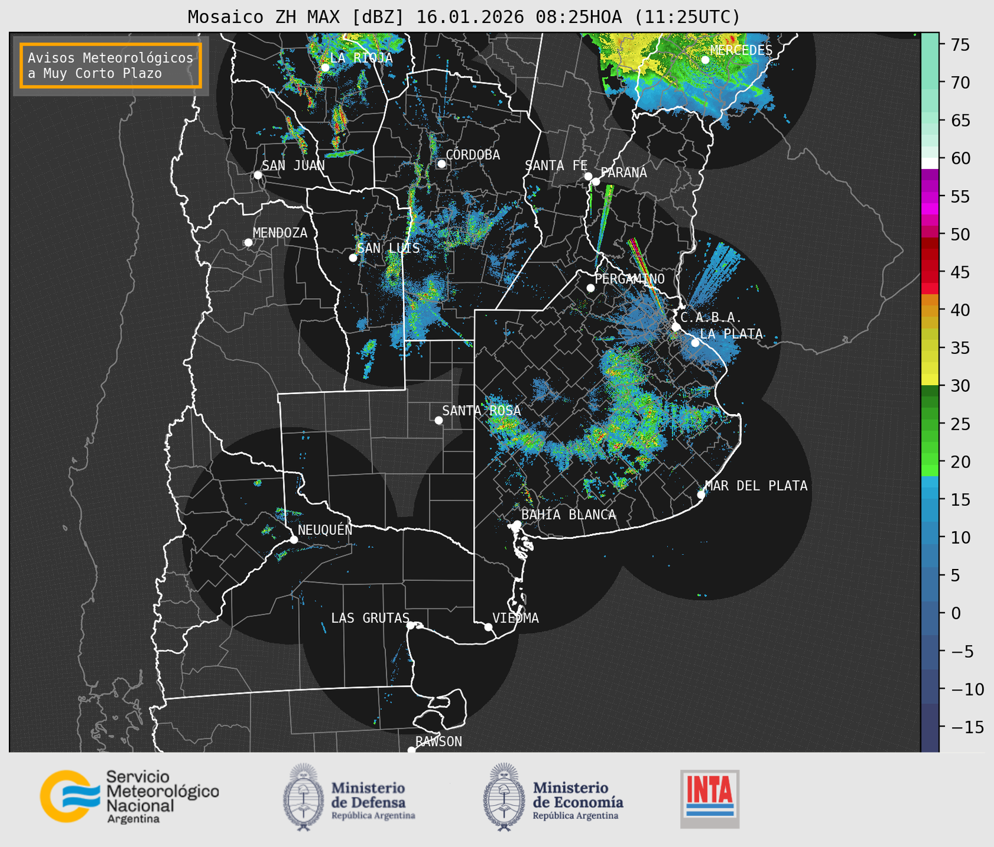Click the Viedma city marker dot
994x847 pixels.
488,627
